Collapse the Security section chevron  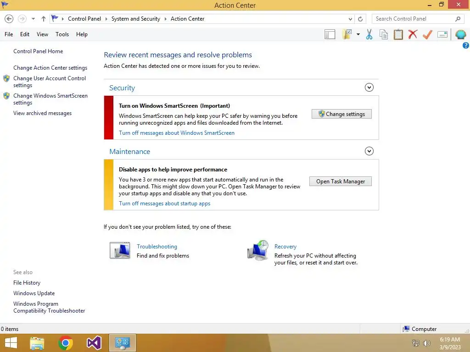pos(369,88)
